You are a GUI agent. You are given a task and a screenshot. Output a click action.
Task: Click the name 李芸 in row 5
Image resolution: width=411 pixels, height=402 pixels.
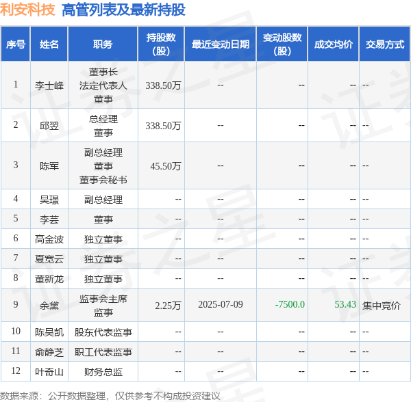pyautogui.click(x=49, y=219)
